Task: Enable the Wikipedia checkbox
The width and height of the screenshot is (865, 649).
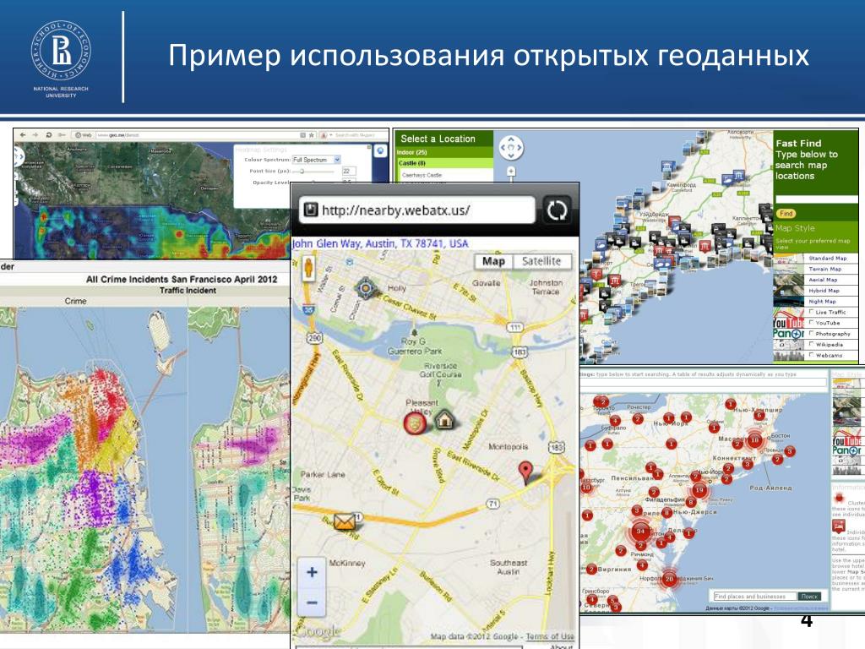Action: pos(811,344)
